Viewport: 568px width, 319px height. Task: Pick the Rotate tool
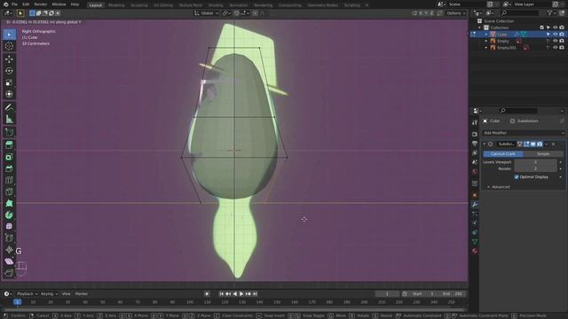[x=9, y=71]
